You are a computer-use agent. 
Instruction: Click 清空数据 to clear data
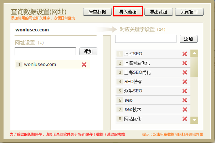click(x=97, y=12)
